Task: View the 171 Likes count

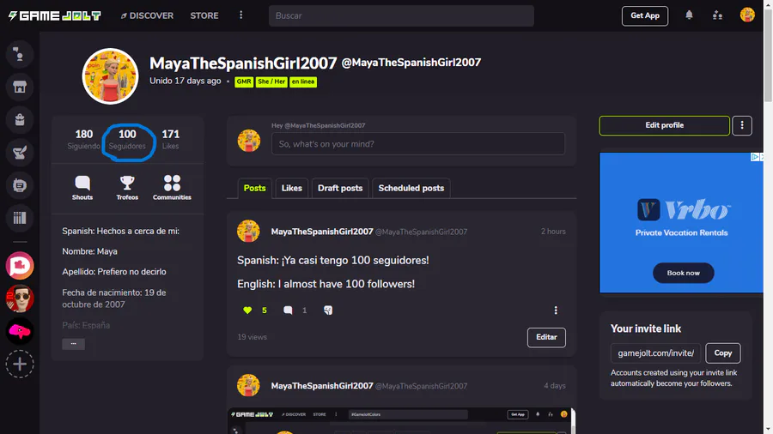Action: coord(171,139)
